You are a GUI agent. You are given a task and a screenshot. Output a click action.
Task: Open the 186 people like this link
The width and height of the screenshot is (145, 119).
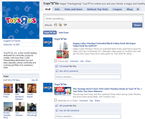64,106
